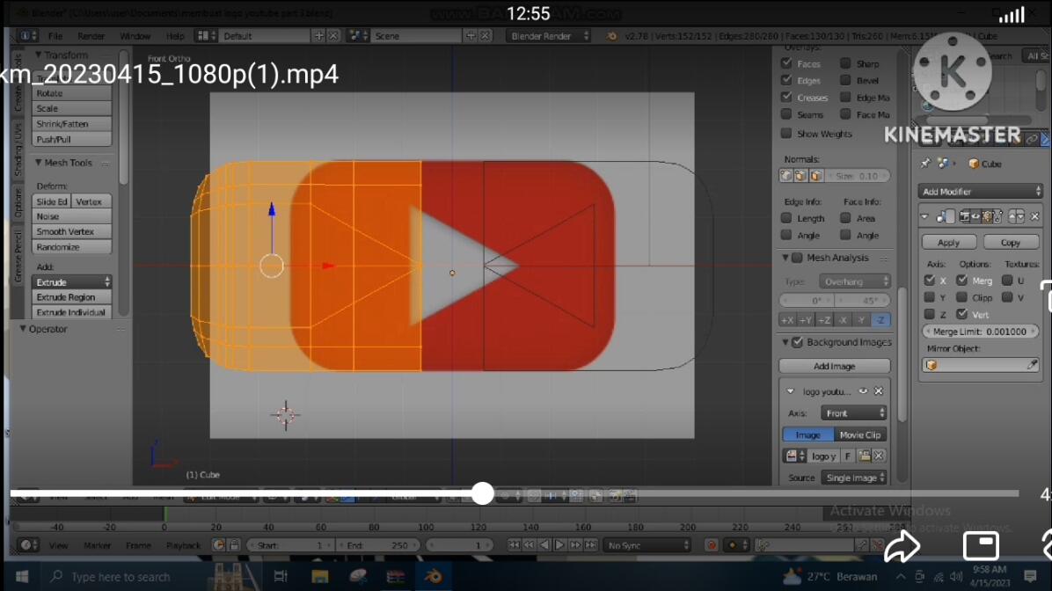Open the No Sync dropdown
The width and height of the screenshot is (1052, 591).
pos(647,544)
